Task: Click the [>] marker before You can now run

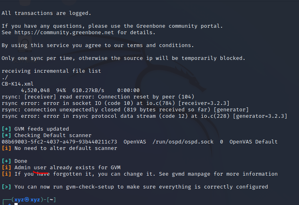Action: (x=6, y=187)
